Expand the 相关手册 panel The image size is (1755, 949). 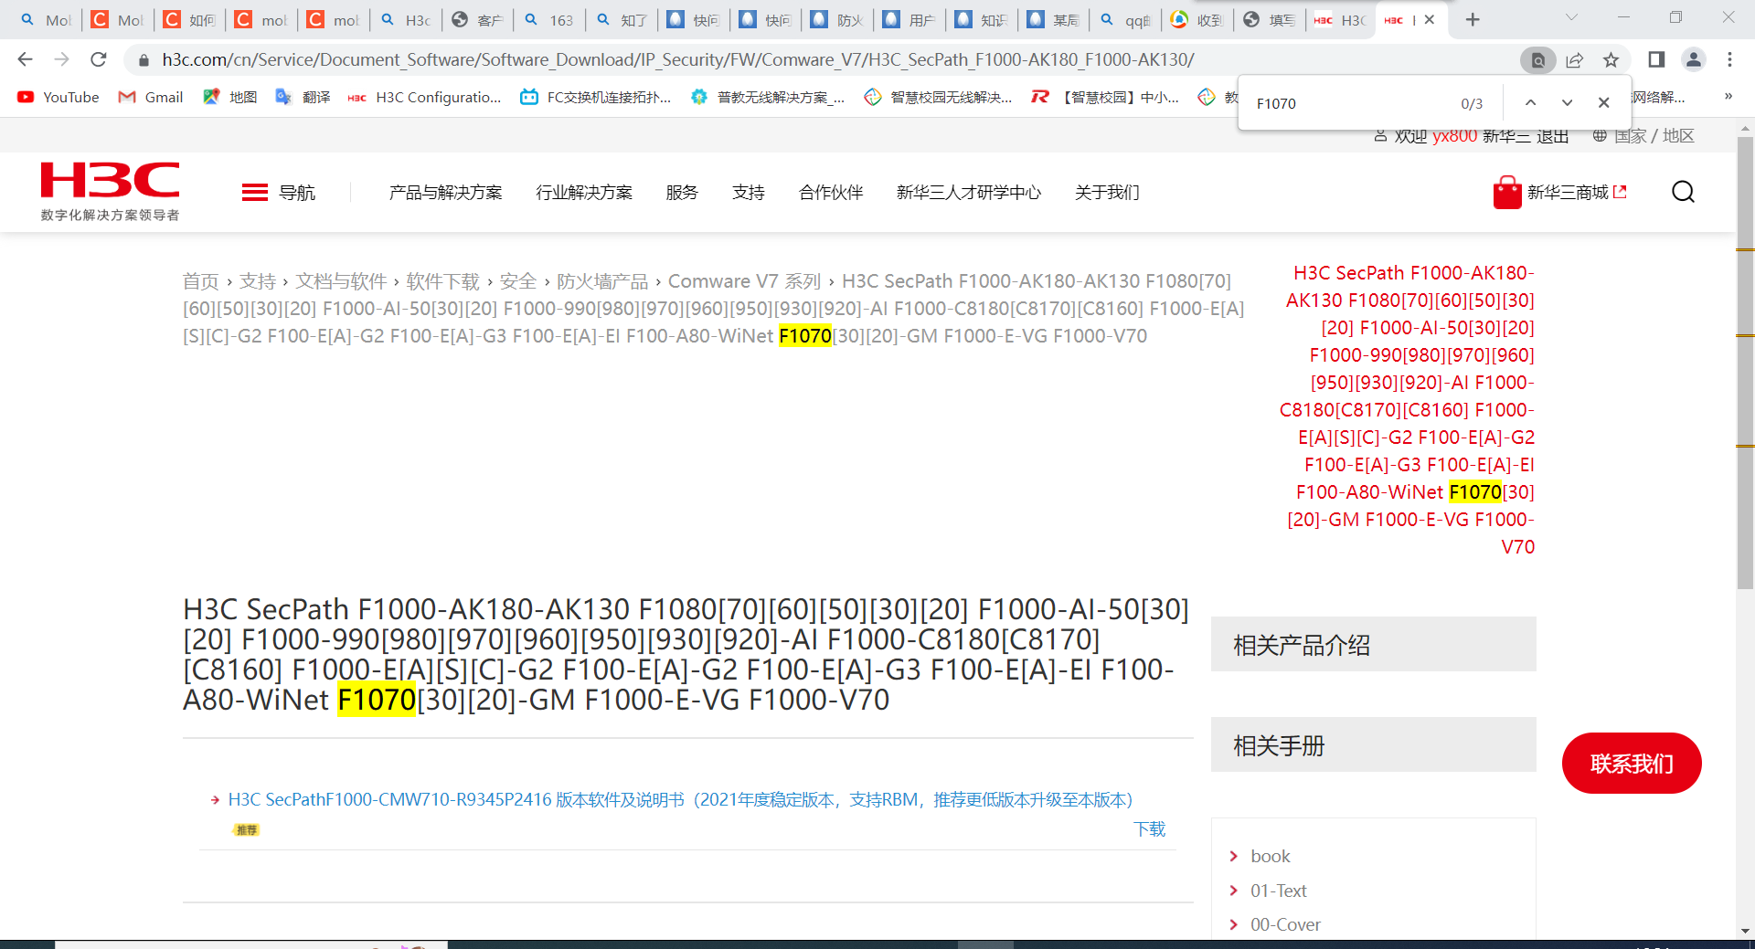[1373, 745]
